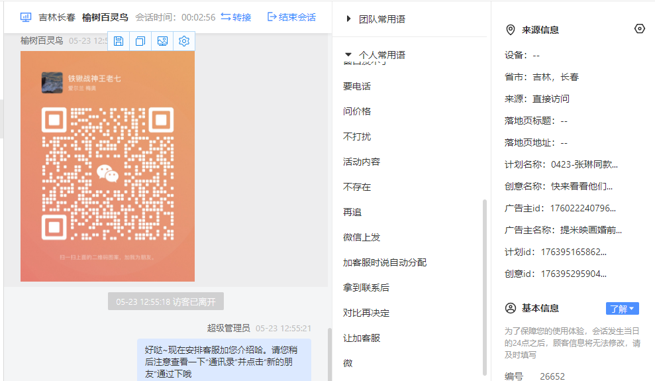The image size is (655, 381).
Task: Click the 创意id value
Action: click(574, 274)
